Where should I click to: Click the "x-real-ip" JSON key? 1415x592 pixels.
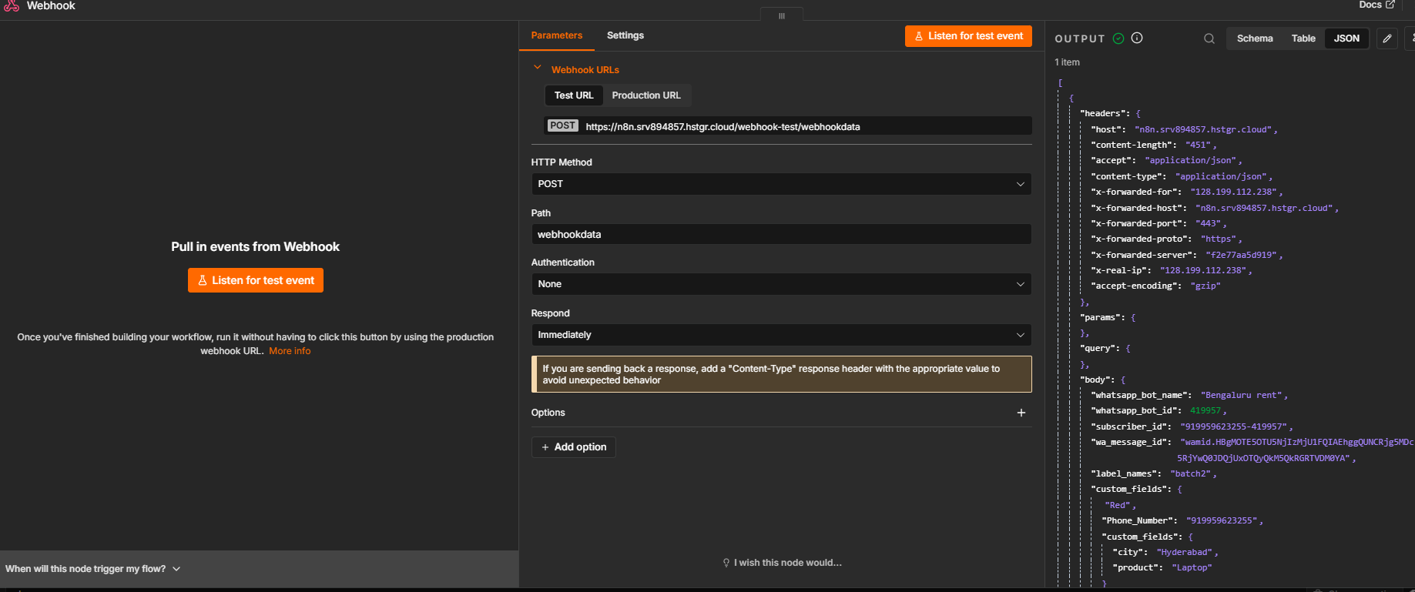1118,271
